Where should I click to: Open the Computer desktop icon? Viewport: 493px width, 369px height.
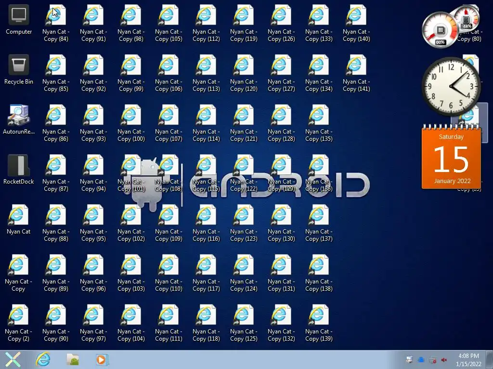(19, 20)
